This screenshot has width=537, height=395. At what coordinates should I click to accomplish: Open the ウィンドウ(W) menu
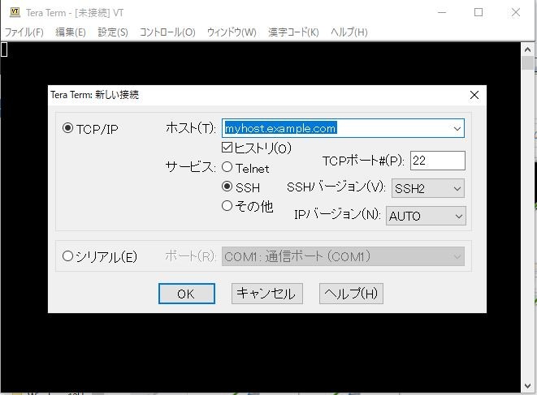[232, 32]
